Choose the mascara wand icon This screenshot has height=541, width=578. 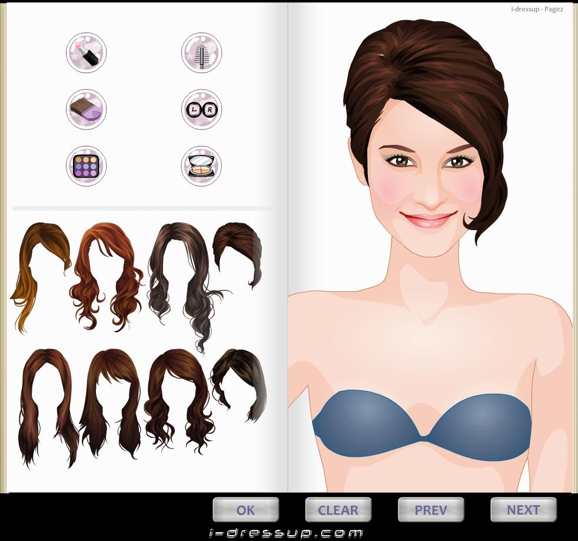(201, 52)
